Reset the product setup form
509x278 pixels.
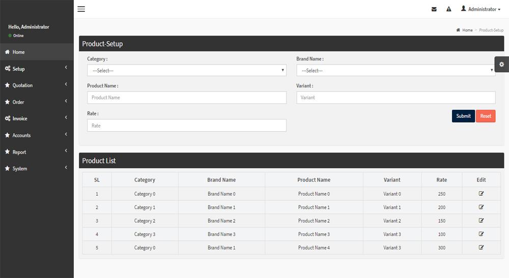486,116
